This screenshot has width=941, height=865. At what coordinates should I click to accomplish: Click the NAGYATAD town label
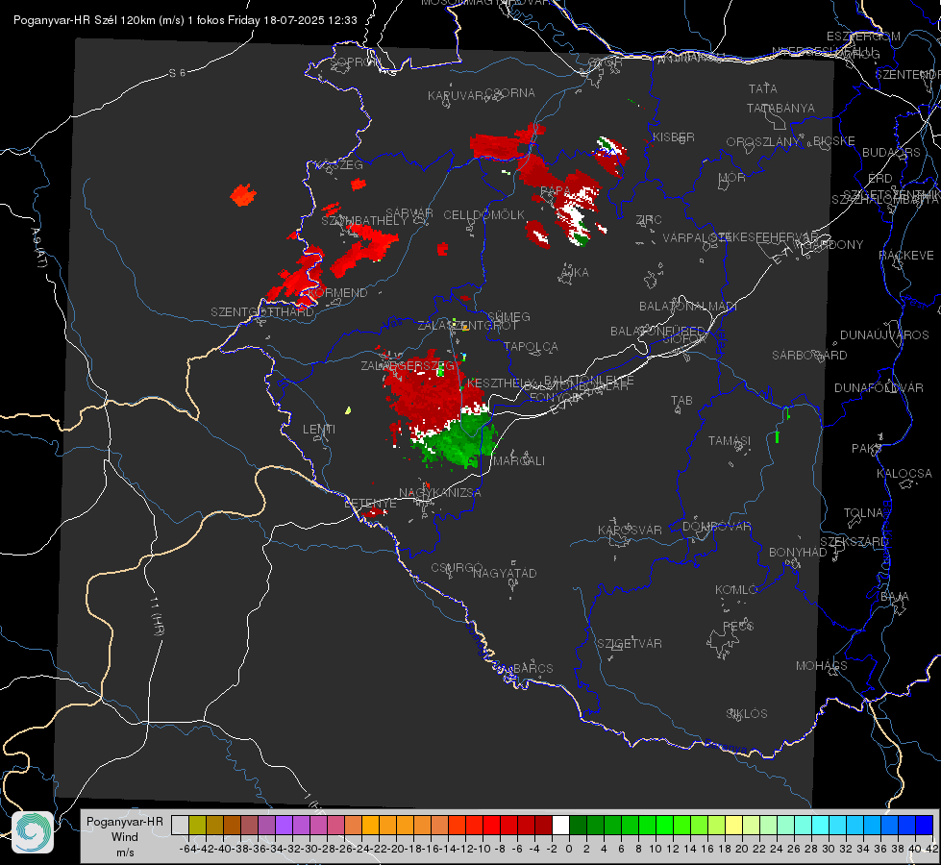coord(505,573)
